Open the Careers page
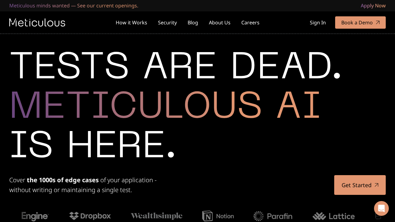Image resolution: width=395 pixels, height=222 pixels. pos(250,22)
